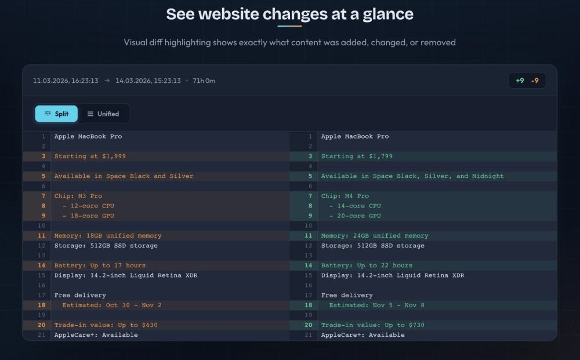Click 'Trade-in value: Up to $630' line

click(106, 325)
